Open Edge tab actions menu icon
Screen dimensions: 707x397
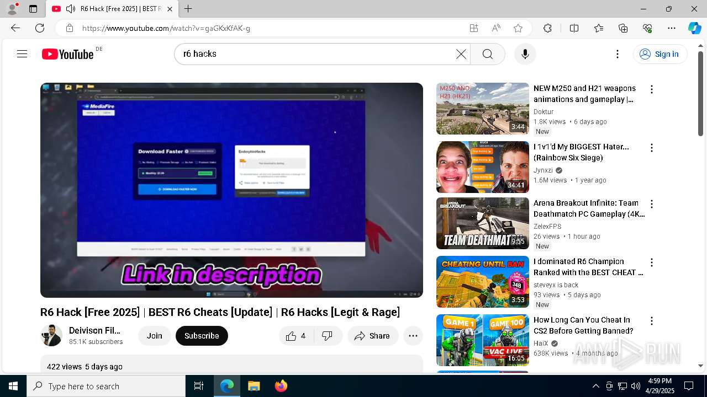(33, 9)
